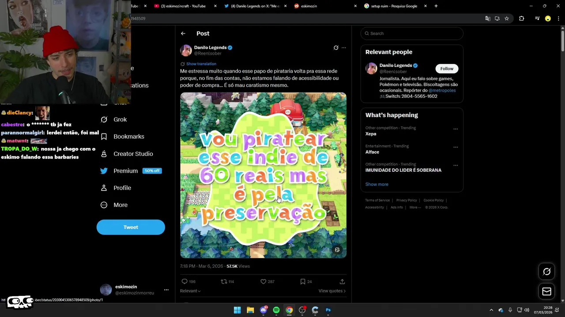Follow Danilo Legends
The image size is (565, 317).
click(447, 69)
